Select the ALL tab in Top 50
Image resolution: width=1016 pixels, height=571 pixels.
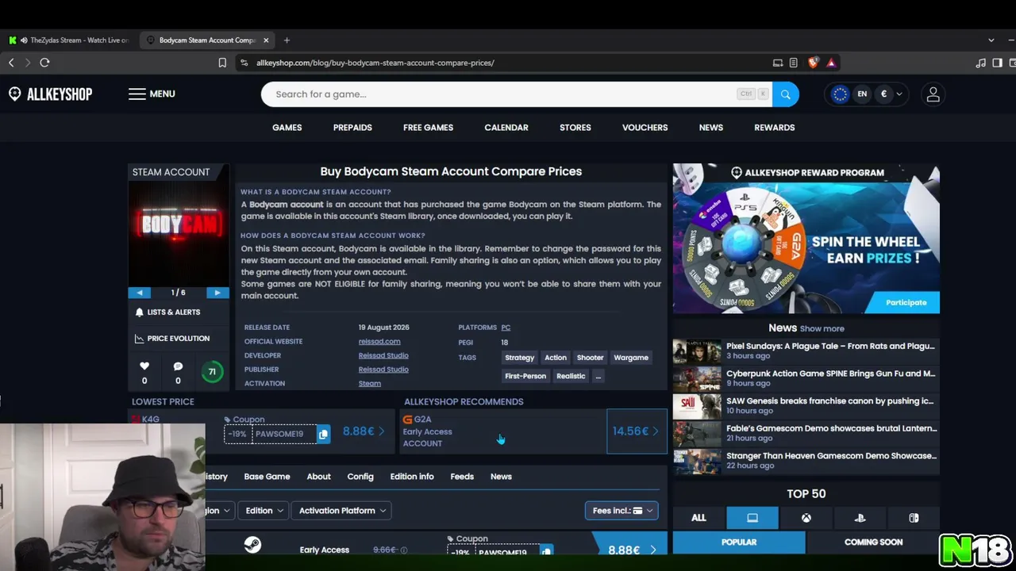point(698,518)
